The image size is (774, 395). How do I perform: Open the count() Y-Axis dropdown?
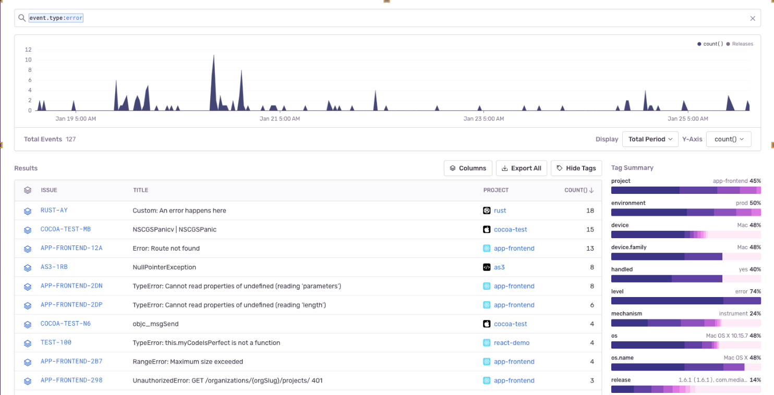click(728, 139)
